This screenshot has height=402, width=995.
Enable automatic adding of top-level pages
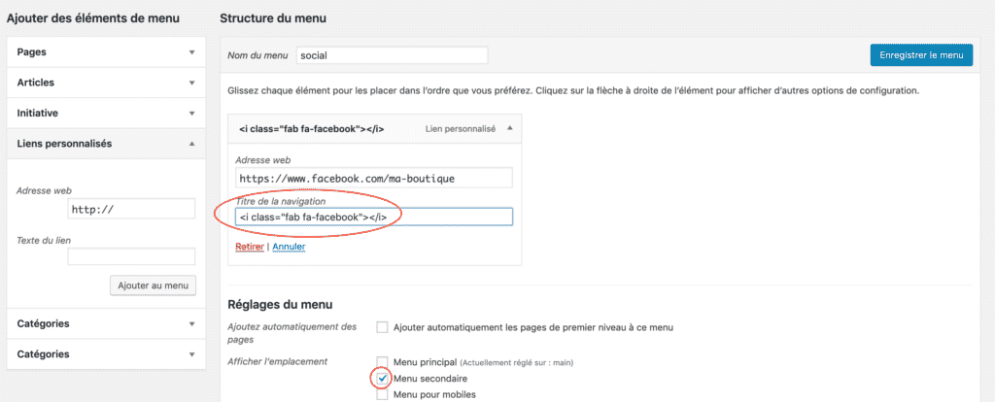pos(383,327)
